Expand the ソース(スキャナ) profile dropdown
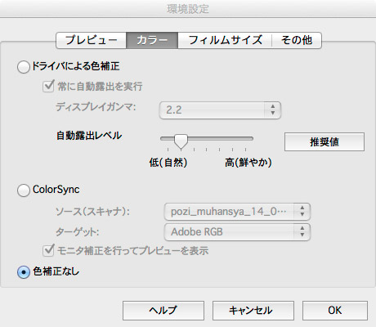 click(x=237, y=212)
